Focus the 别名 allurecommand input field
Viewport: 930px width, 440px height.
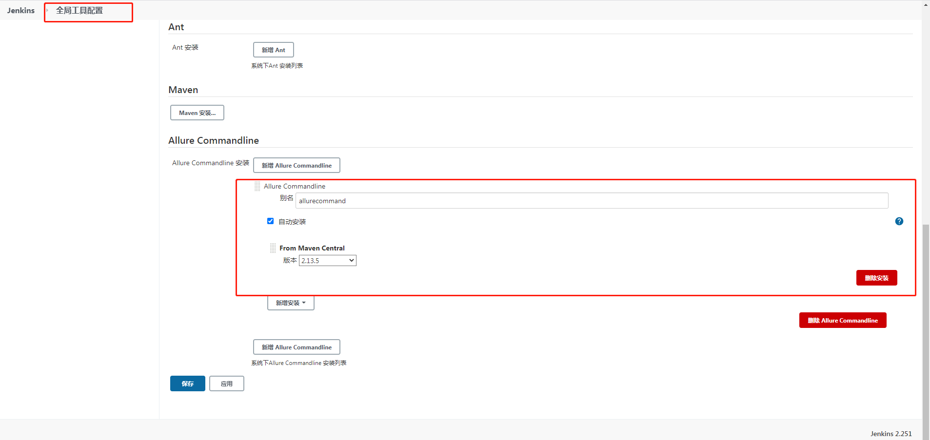point(592,201)
